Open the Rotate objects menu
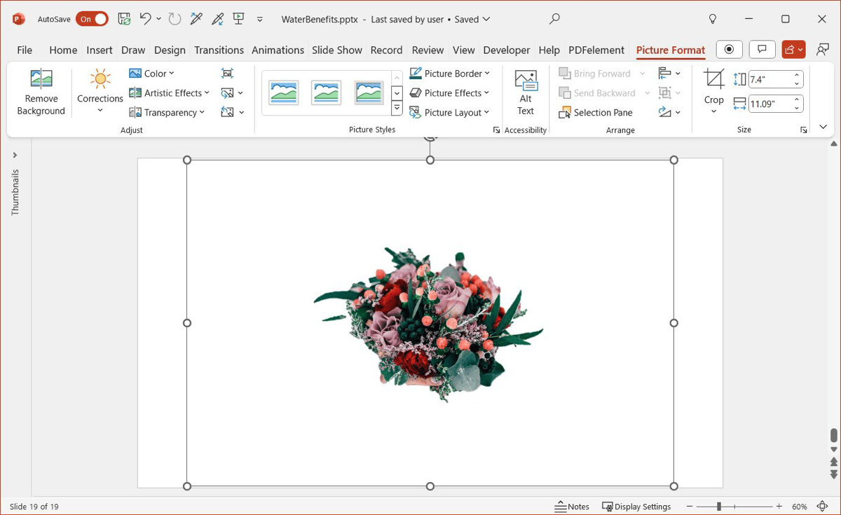 [669, 112]
